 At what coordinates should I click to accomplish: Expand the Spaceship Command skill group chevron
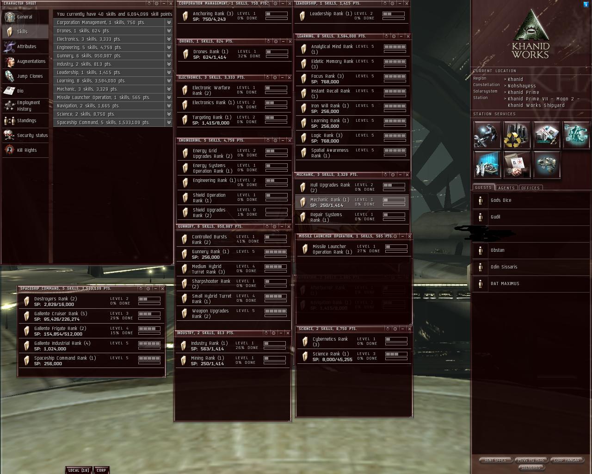tap(169, 122)
